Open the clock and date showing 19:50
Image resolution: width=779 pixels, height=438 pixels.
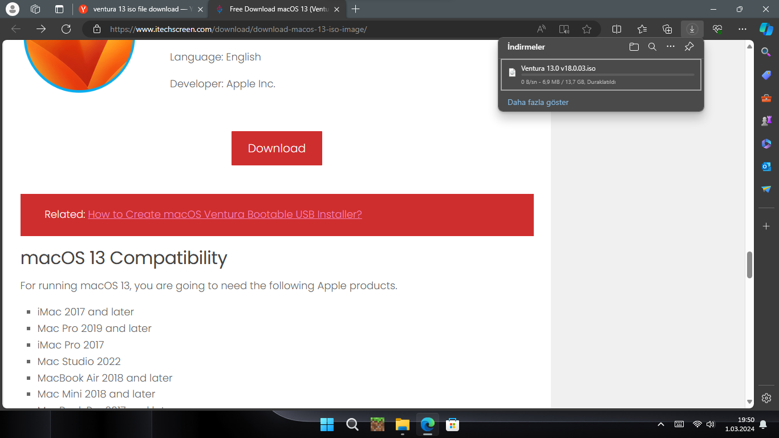tap(740, 424)
